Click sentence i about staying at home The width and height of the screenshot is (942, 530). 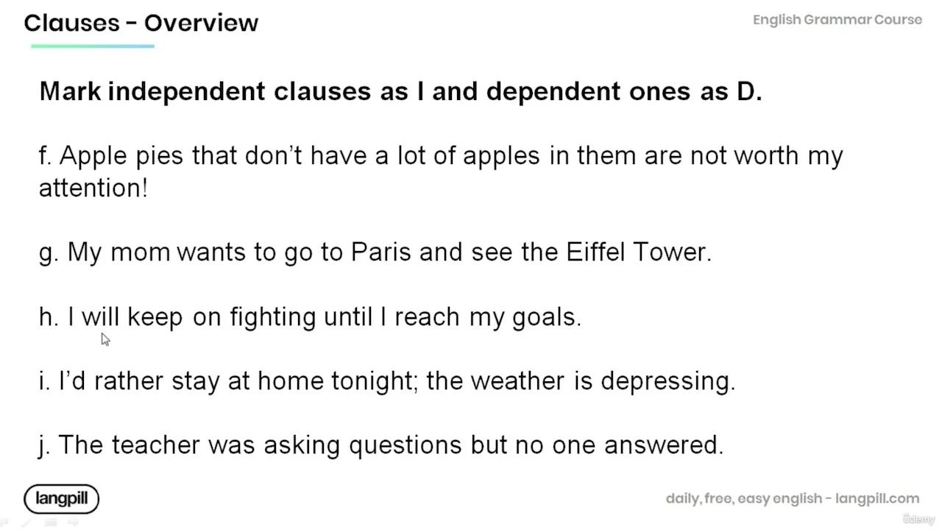pos(386,381)
